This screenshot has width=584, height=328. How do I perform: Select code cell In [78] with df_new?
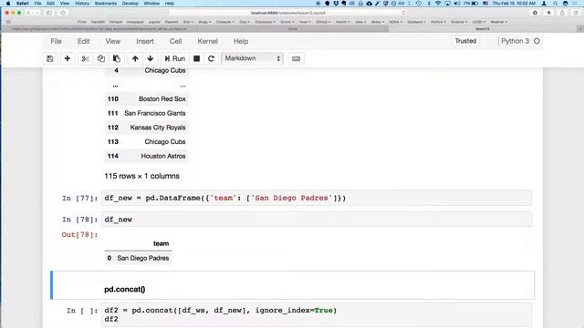pos(317,220)
